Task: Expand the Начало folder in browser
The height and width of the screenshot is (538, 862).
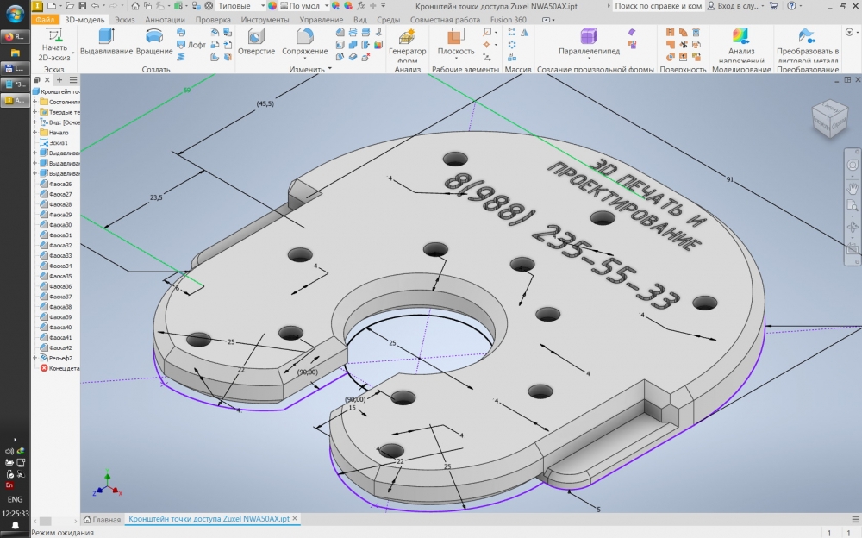Action: tap(35, 133)
